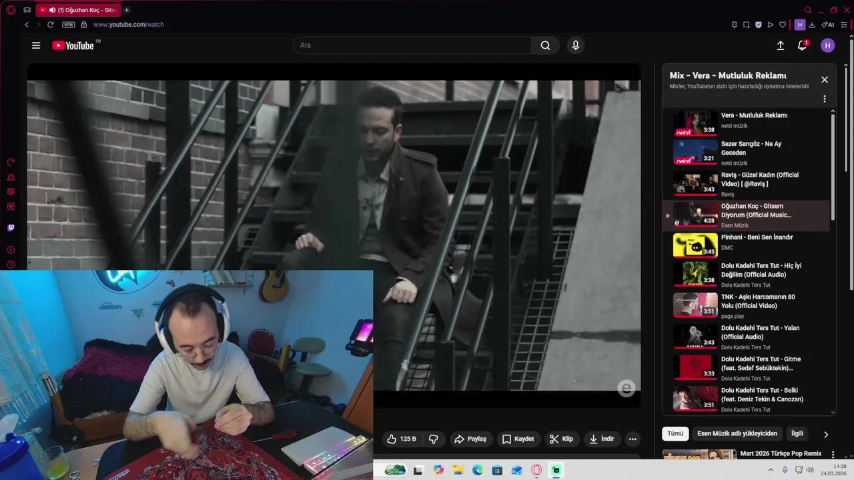854x480 pixels.
Task: Open the browser downloads panel
Action: coord(812,25)
